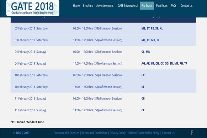This screenshot has height=138, width=207.
Task: Open the Brochure menu item
Action: coord(88,6)
